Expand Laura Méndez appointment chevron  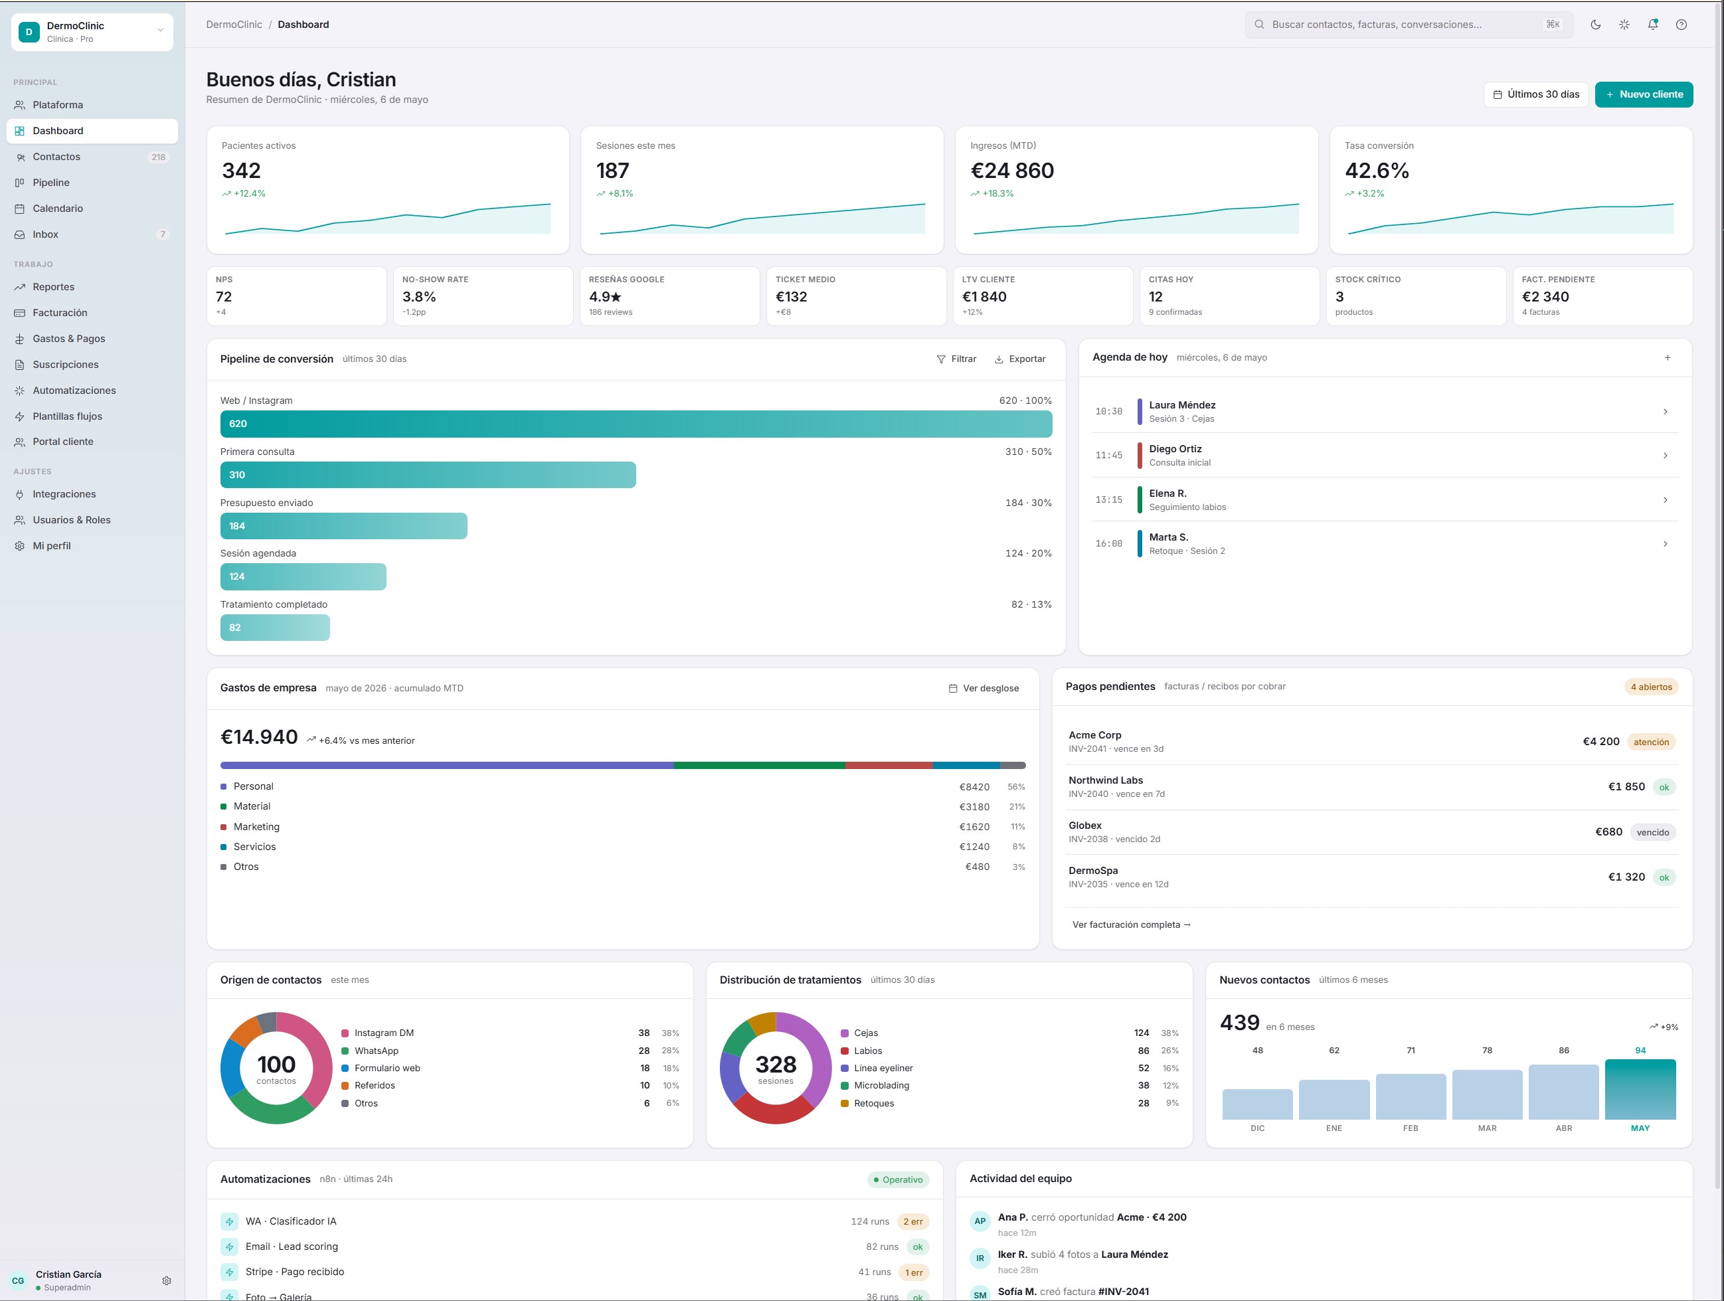click(x=1665, y=412)
